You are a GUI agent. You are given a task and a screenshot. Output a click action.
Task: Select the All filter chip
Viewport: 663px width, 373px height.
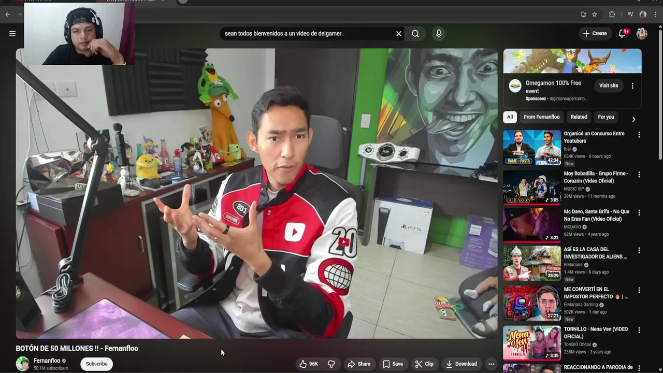pos(510,117)
